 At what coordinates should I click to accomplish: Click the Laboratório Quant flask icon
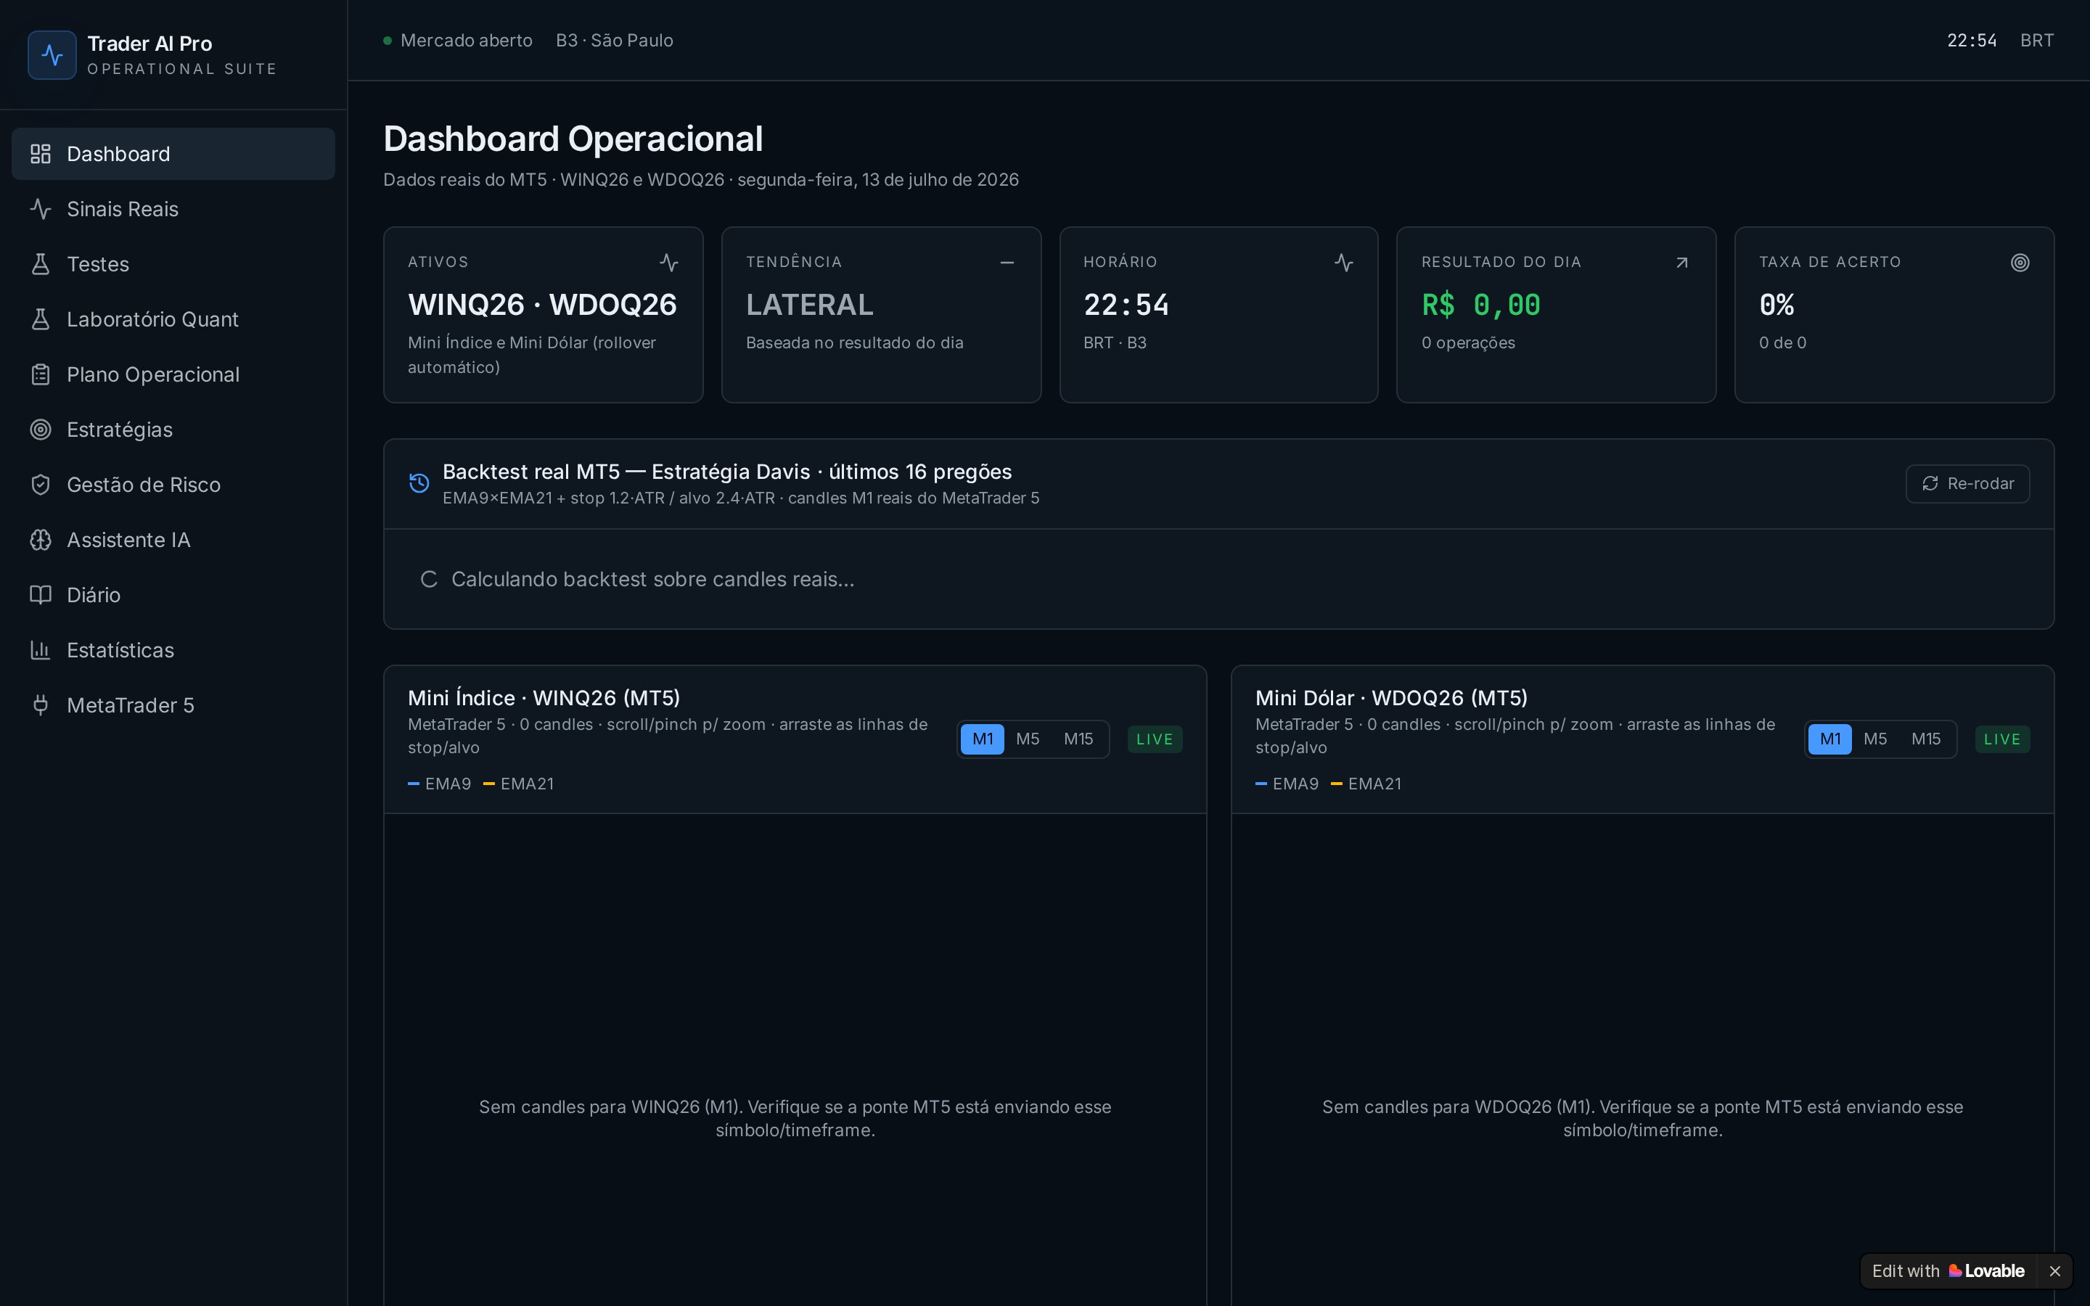pos(41,319)
